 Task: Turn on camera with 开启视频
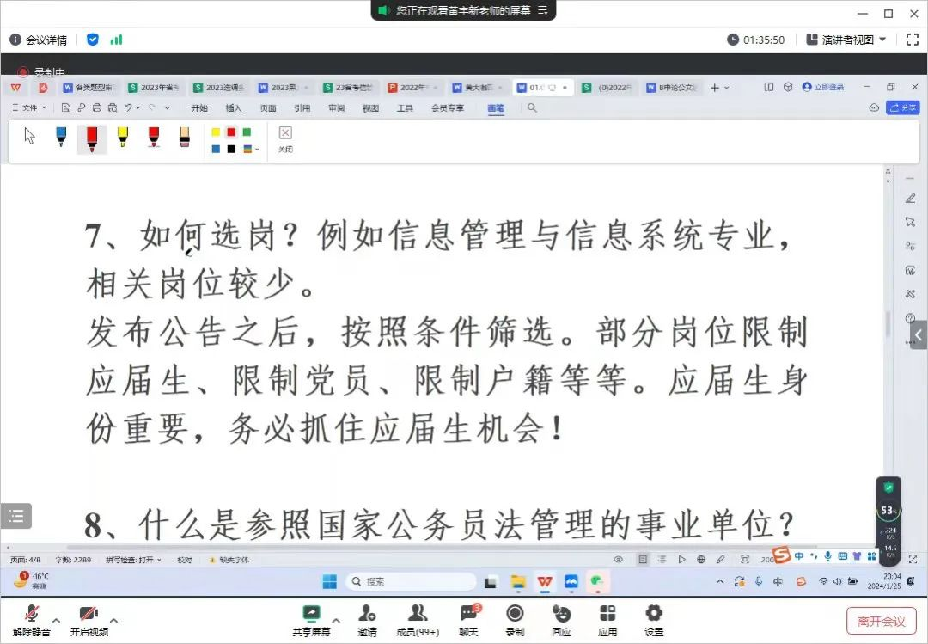(89, 620)
